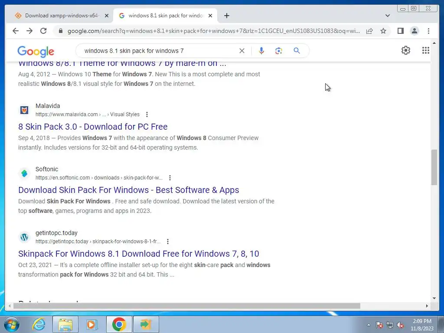This screenshot has height=333, width=444.
Task: Open the Action Center flag icon
Action: coord(379,325)
